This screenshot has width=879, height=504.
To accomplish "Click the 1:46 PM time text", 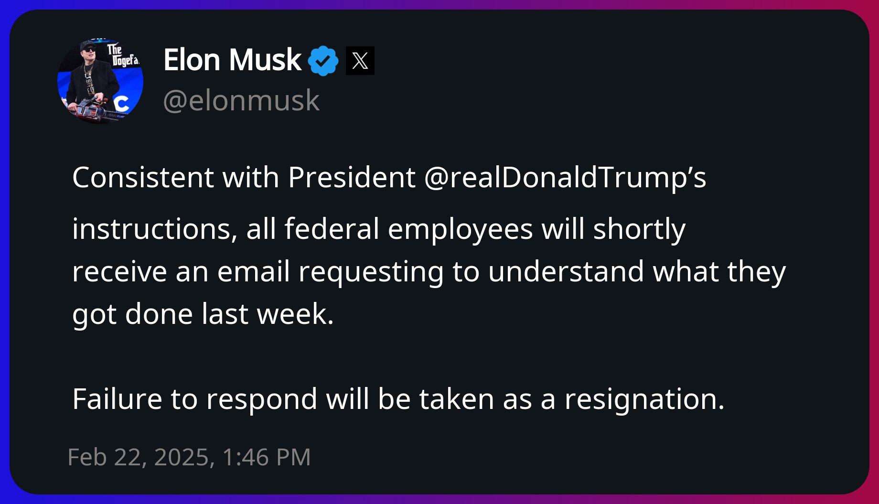I will pos(267,457).
